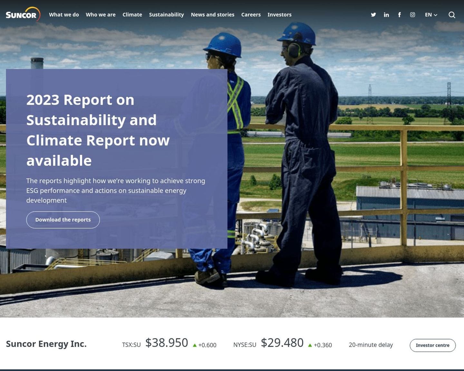Open Suncor's LinkedIn profile
Screen dimensions: 464x371
click(386, 15)
